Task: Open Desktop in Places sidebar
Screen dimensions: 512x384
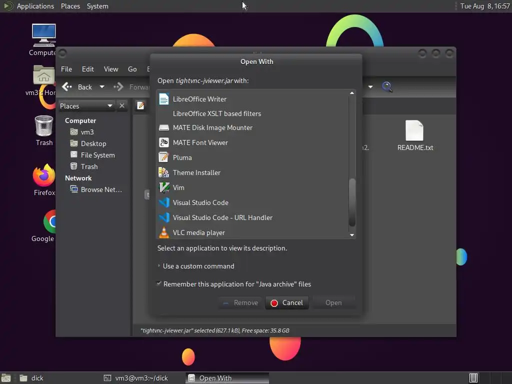Action: (x=93, y=143)
